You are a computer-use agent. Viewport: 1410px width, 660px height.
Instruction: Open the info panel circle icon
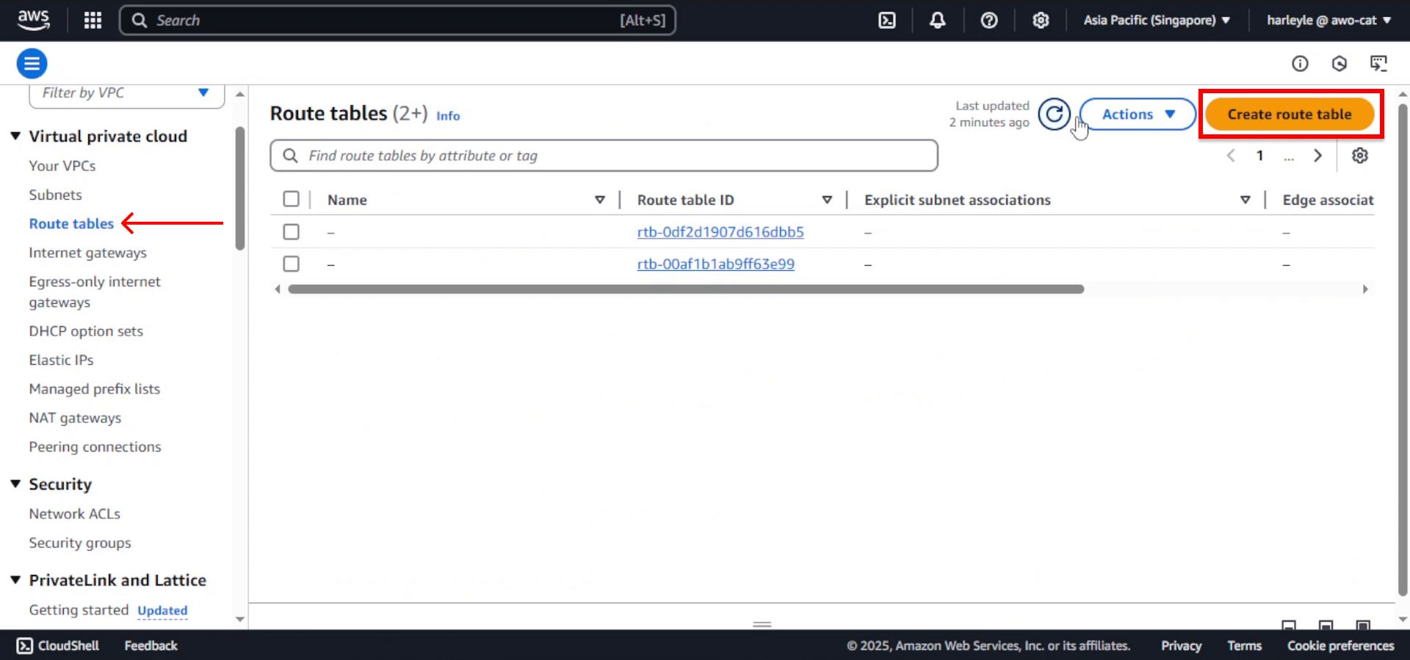point(1300,64)
